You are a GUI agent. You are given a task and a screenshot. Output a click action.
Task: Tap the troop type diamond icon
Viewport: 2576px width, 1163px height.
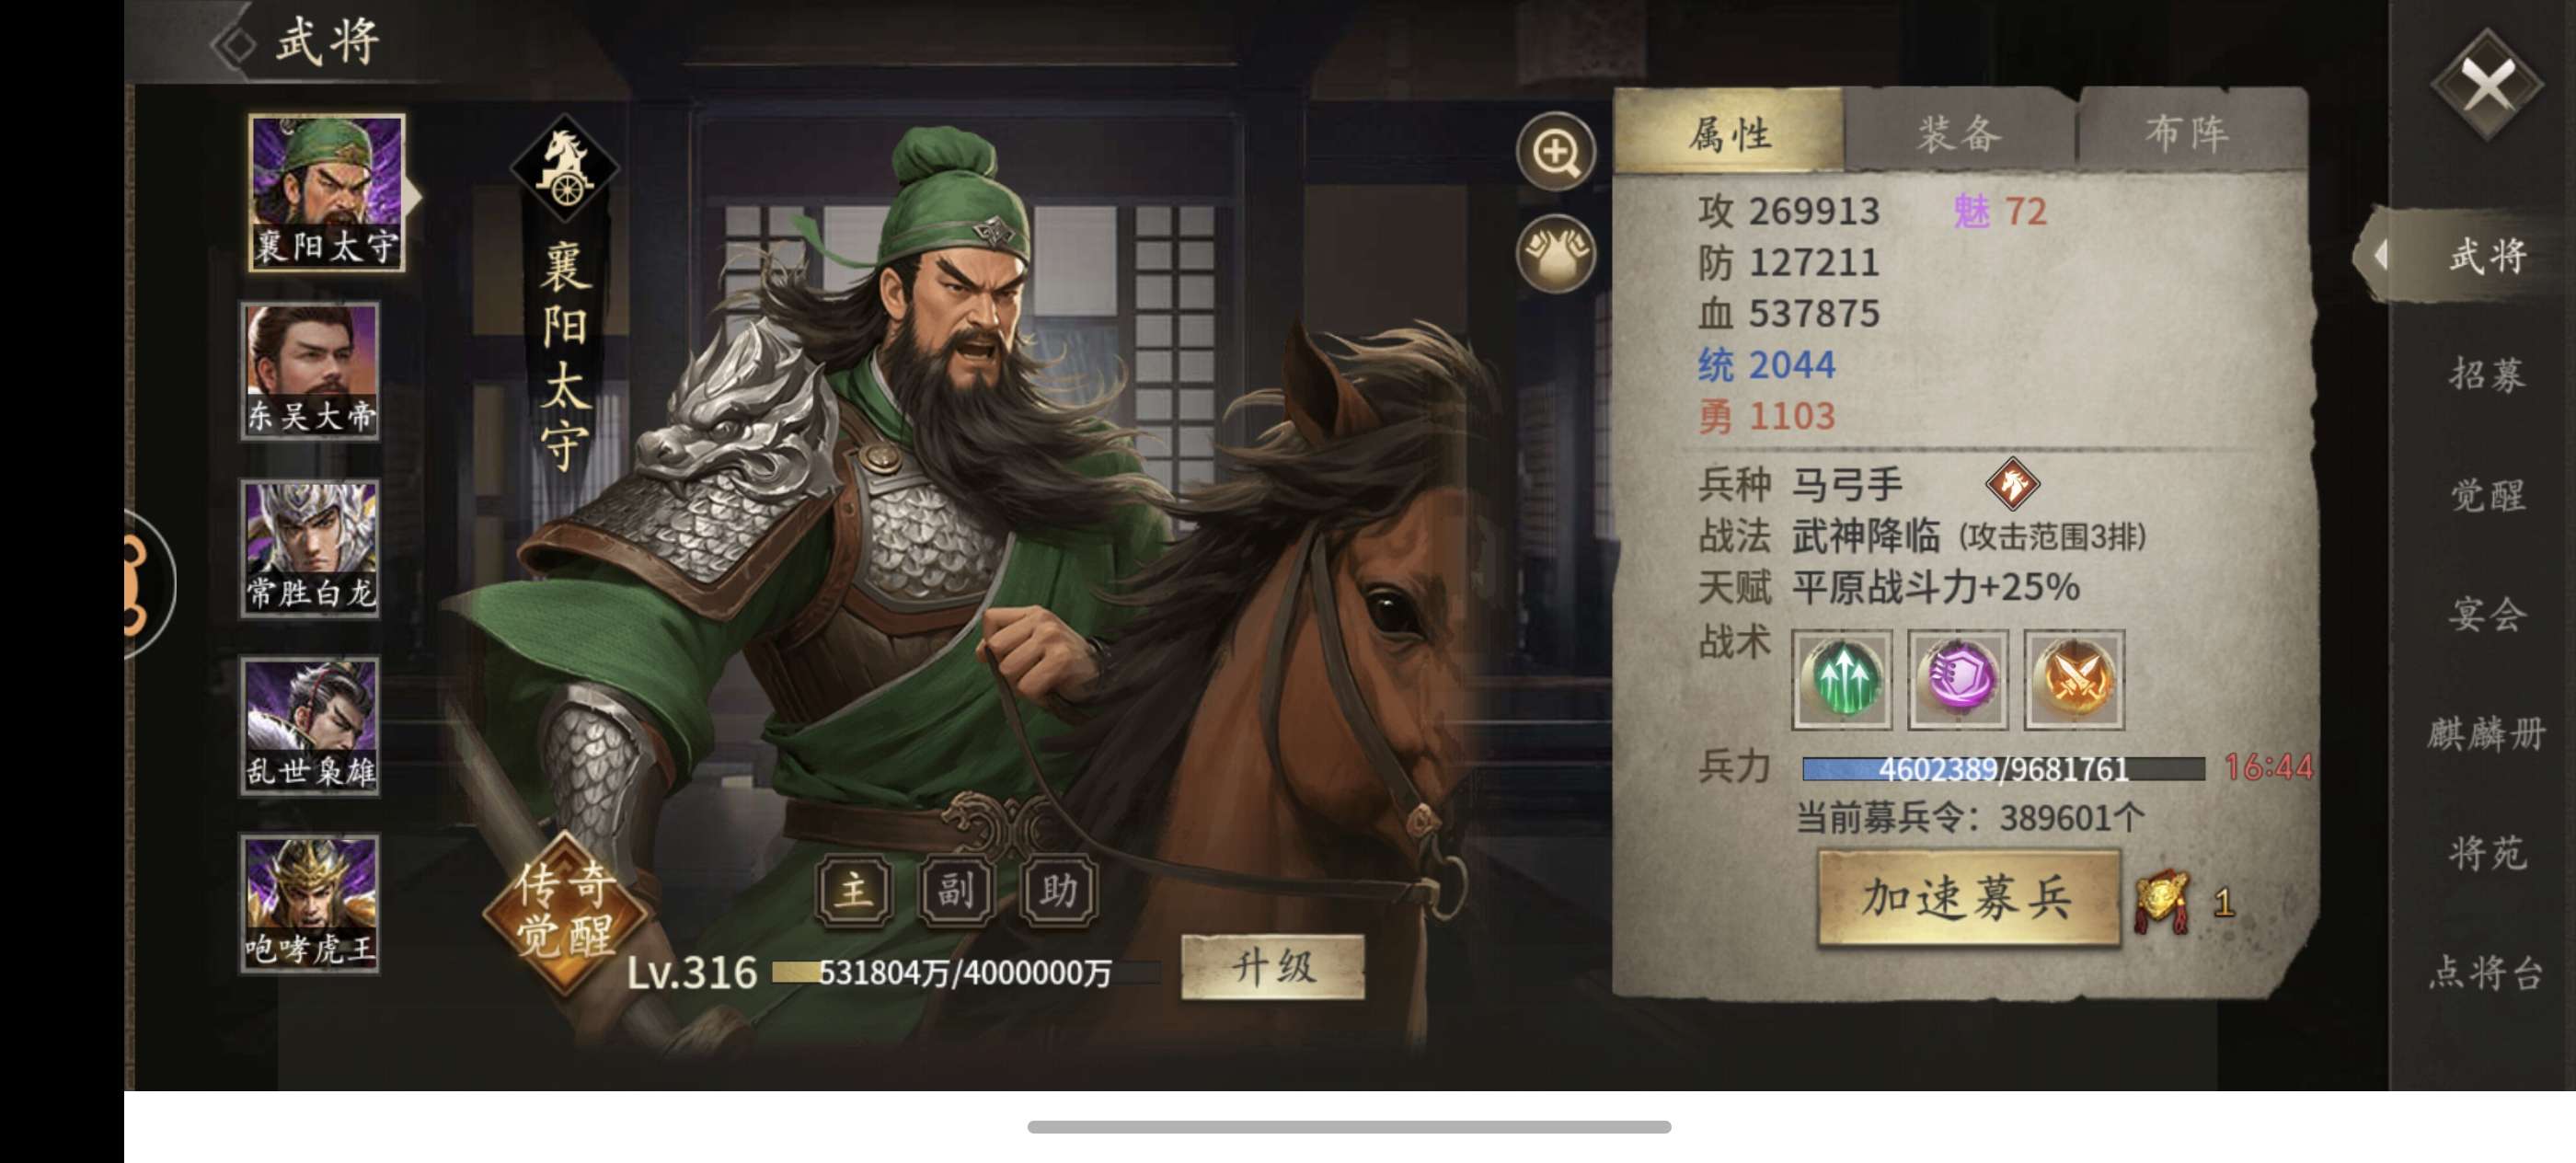pyautogui.click(x=2012, y=484)
